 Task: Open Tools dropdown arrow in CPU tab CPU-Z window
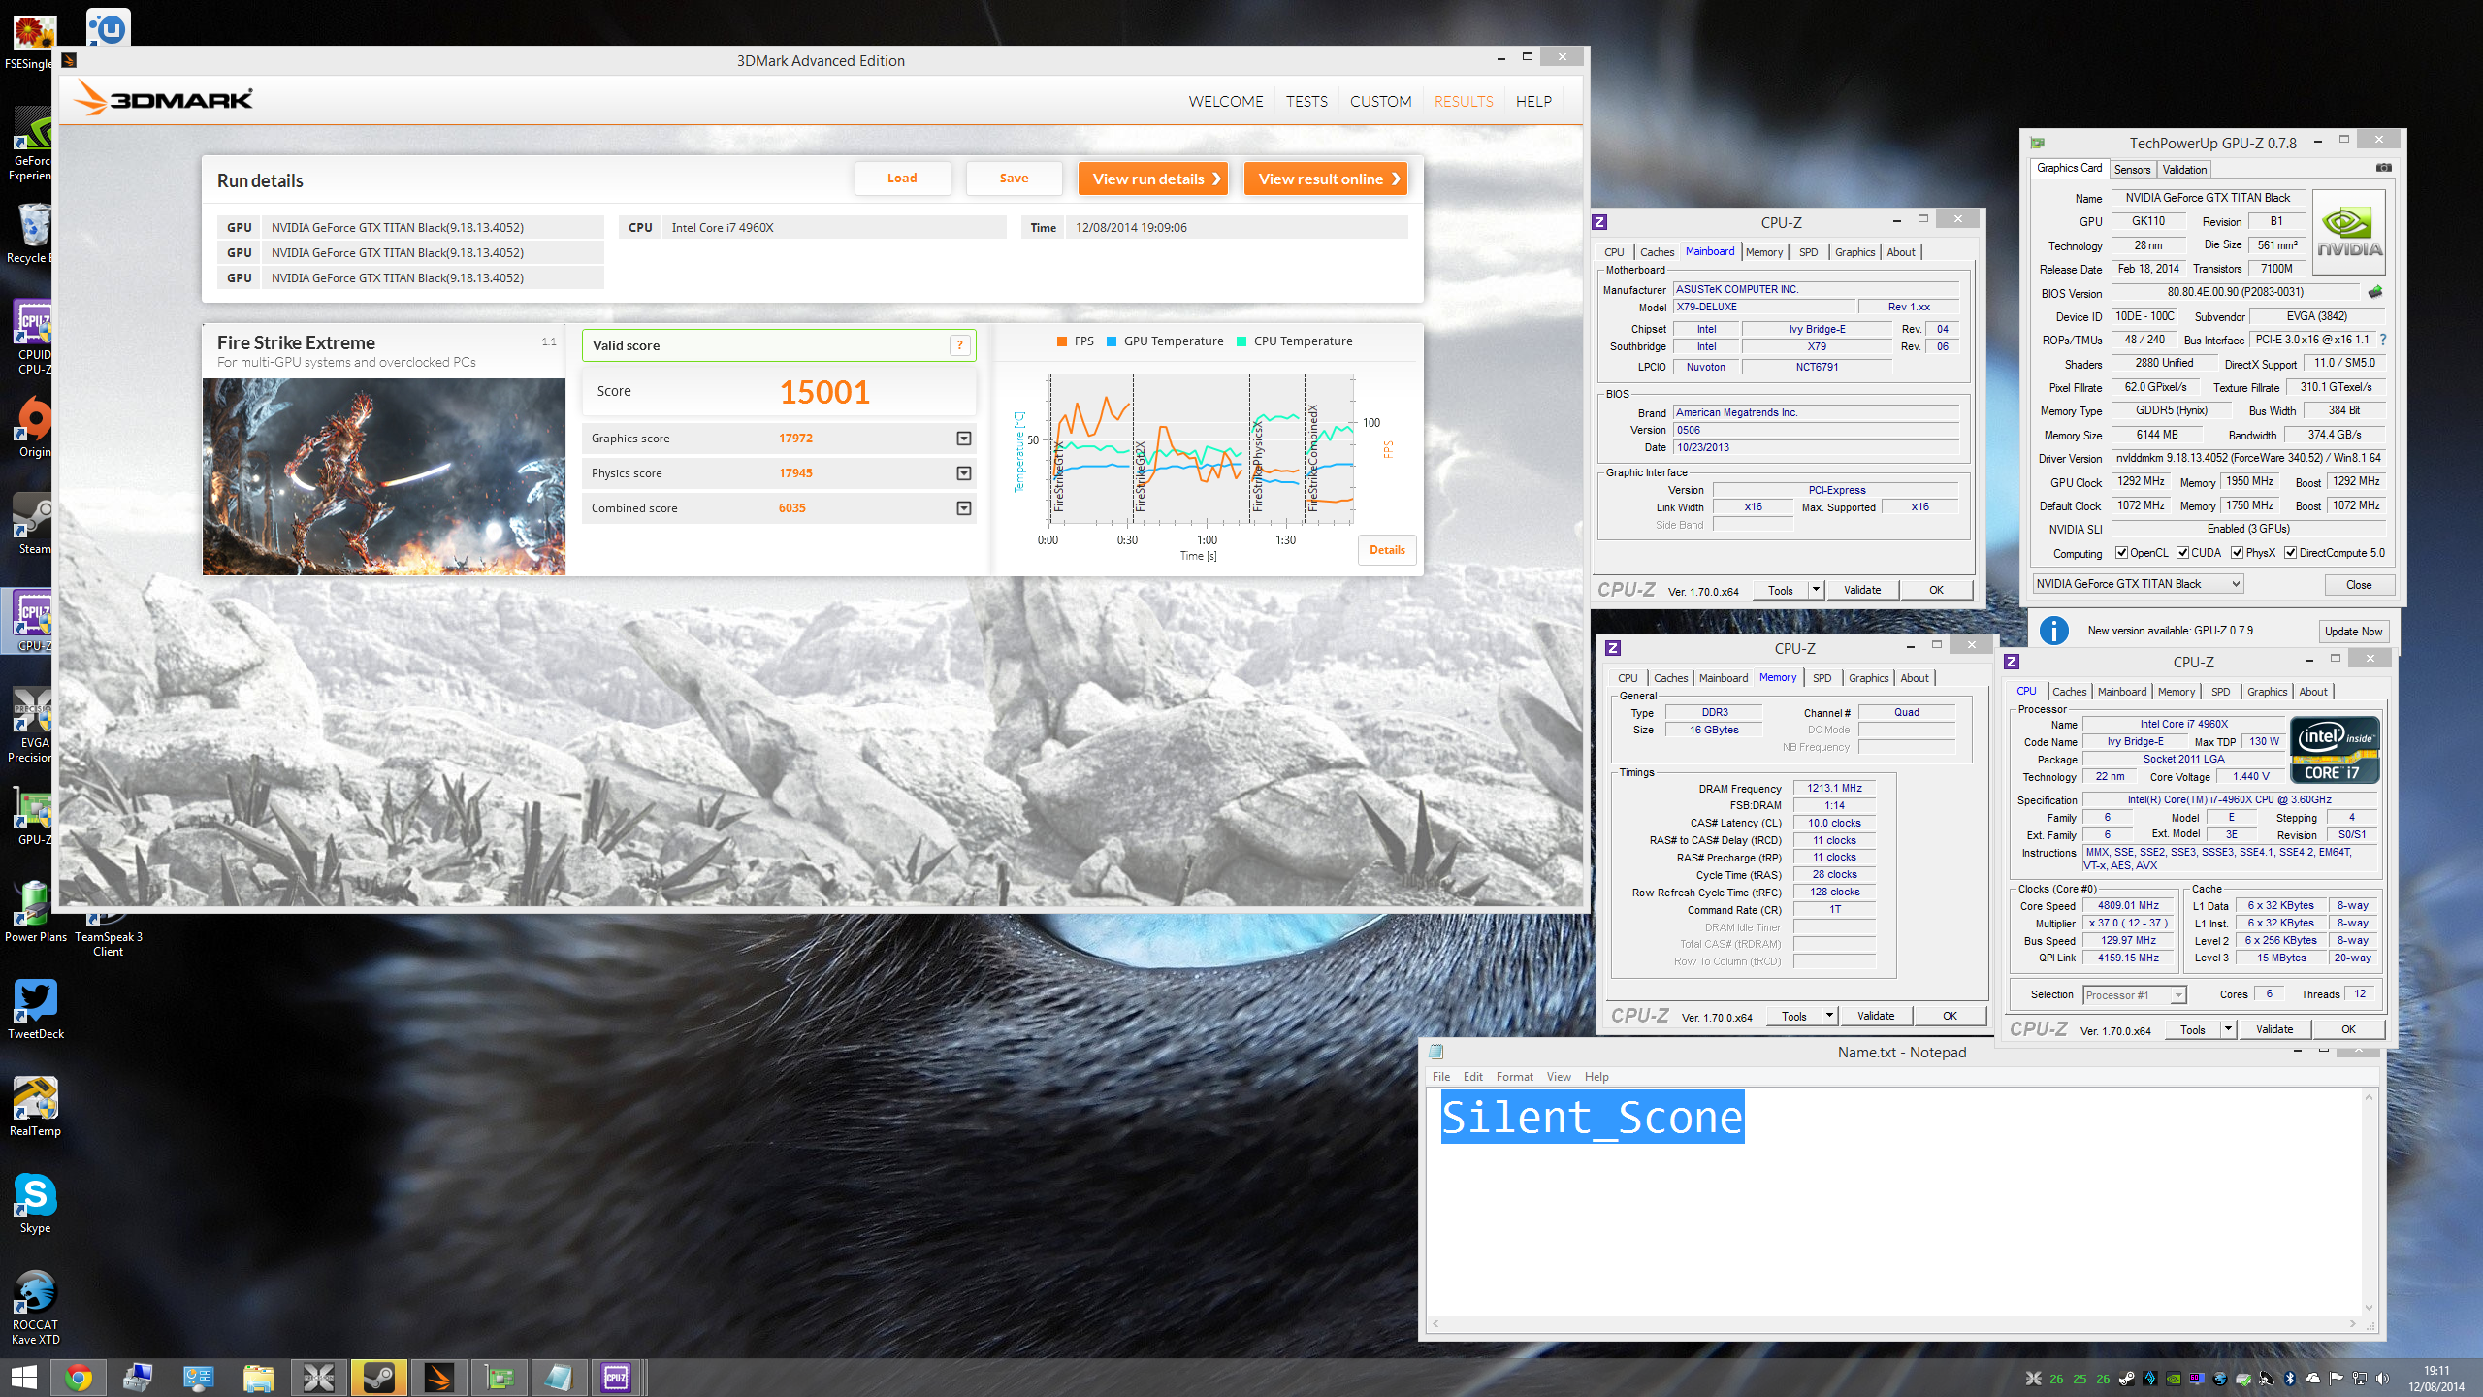[x=2228, y=1029]
